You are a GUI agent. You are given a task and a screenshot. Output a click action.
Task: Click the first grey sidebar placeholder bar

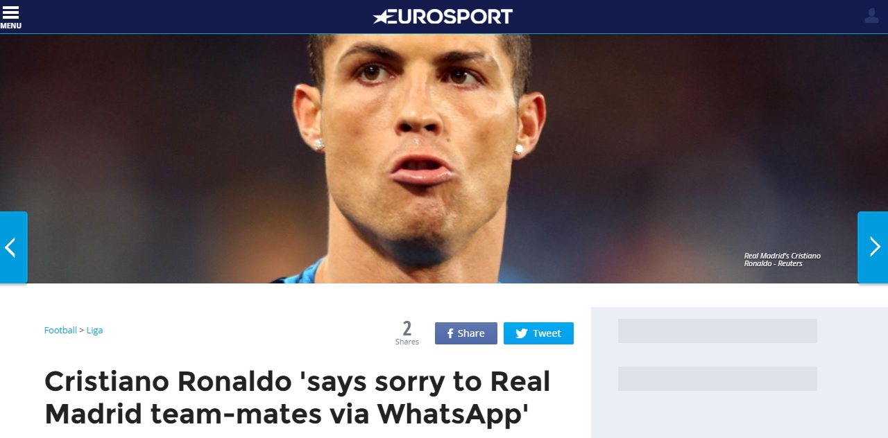click(x=717, y=331)
